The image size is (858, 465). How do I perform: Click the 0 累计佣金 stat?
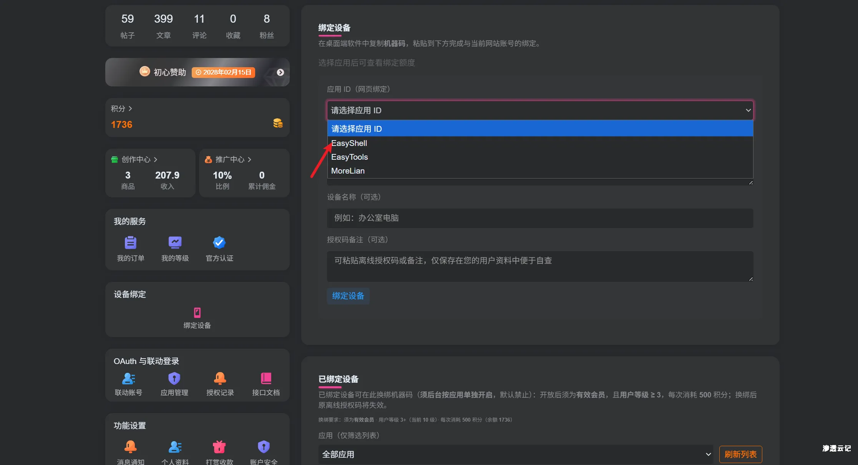tap(262, 180)
